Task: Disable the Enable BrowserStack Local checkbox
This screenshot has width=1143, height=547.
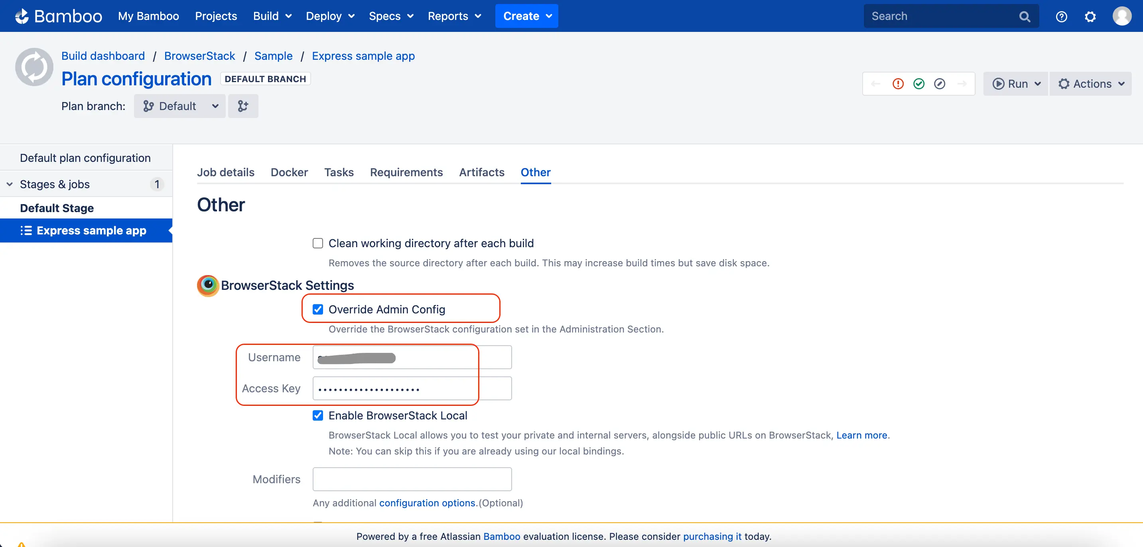Action: (x=318, y=415)
